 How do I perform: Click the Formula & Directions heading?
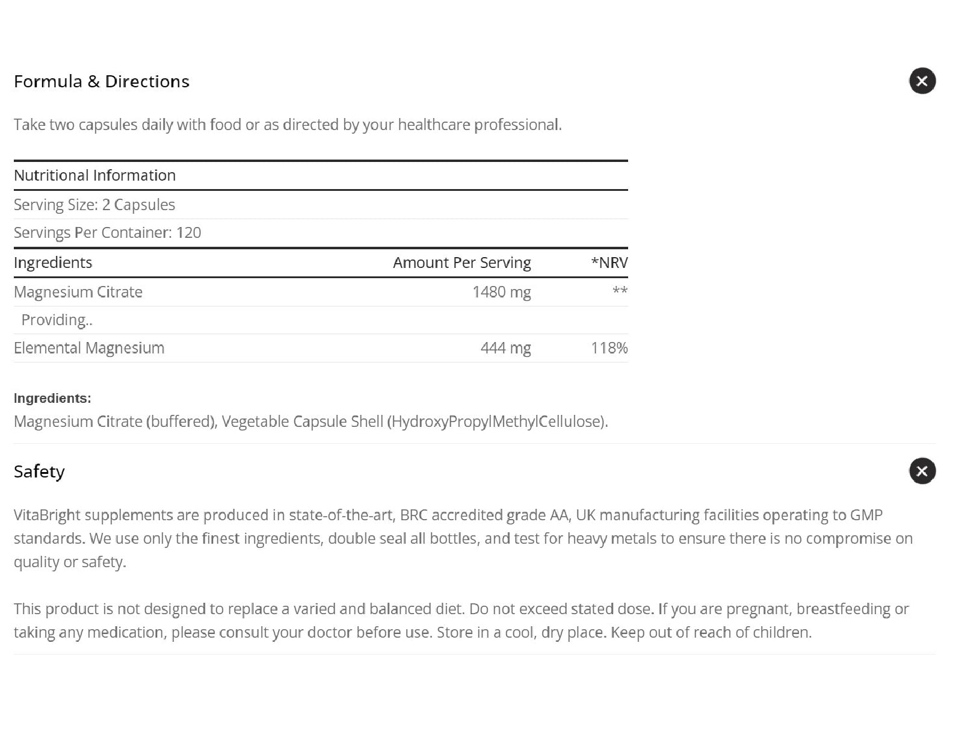coord(102,81)
